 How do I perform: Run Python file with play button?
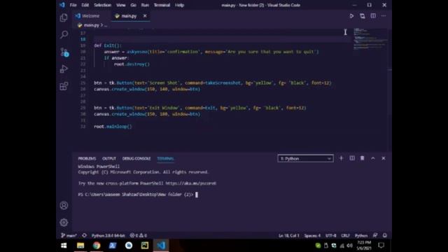351,16
